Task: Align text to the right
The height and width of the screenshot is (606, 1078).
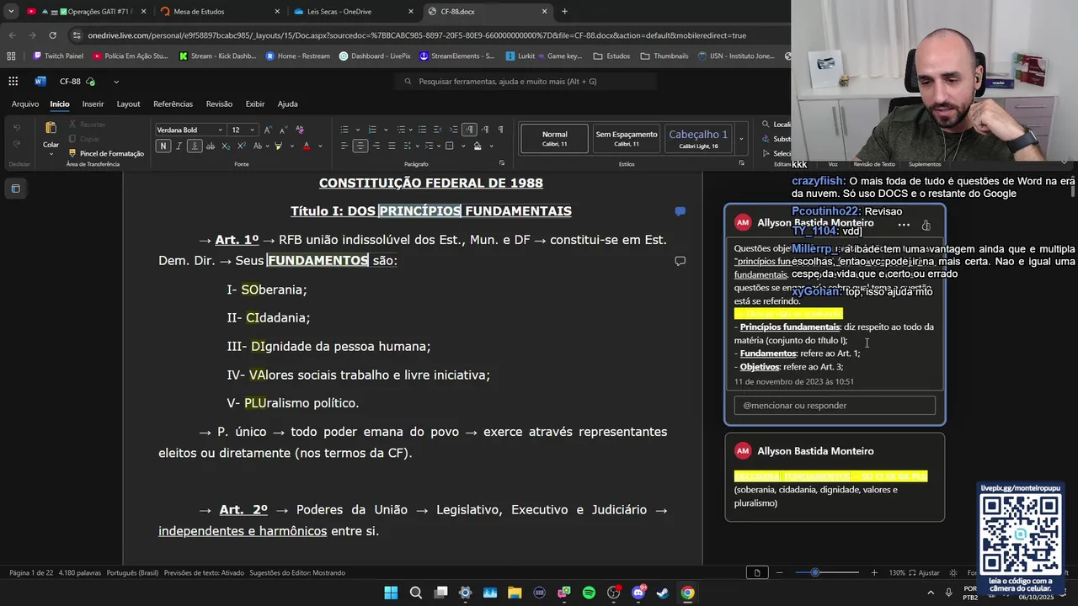Action: pyautogui.click(x=376, y=146)
